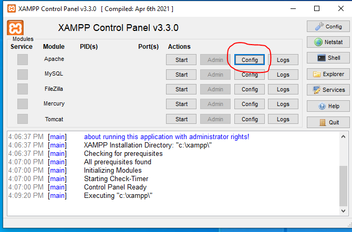Click the log scrollbar thumb
The image size is (352, 232).
(343, 186)
